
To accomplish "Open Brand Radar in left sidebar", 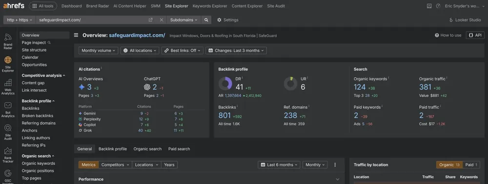I will coord(8,41).
